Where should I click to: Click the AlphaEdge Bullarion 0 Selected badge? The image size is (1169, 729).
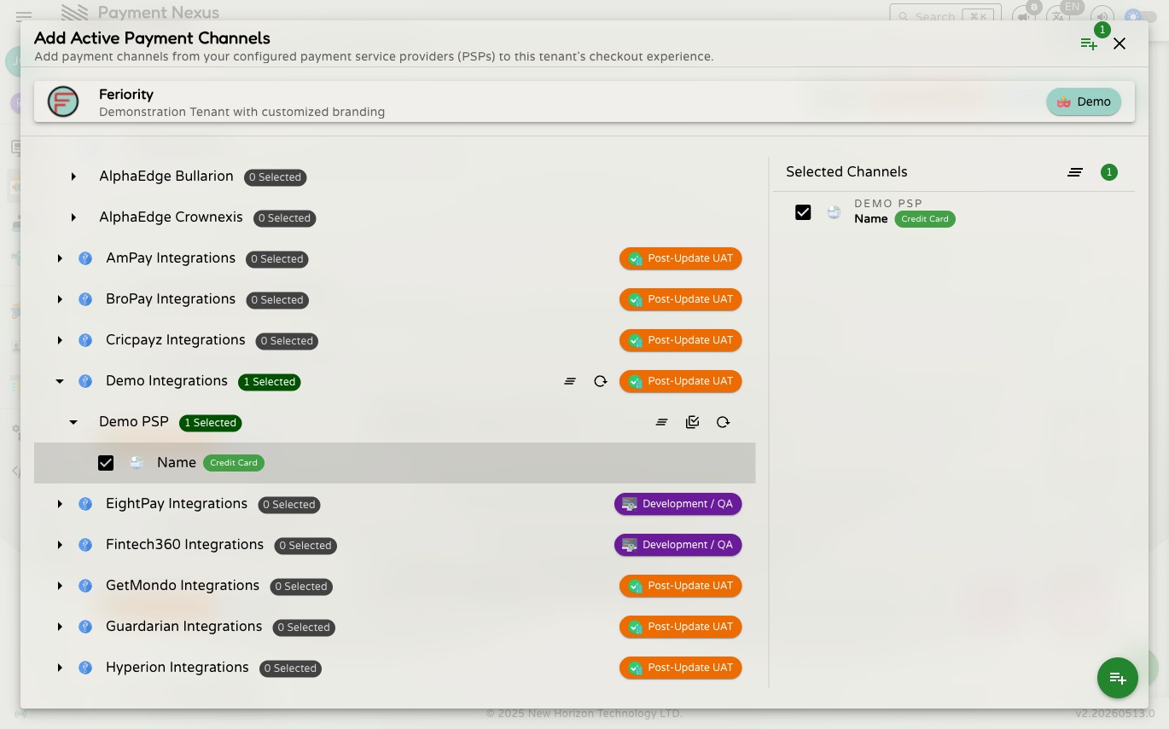(275, 177)
